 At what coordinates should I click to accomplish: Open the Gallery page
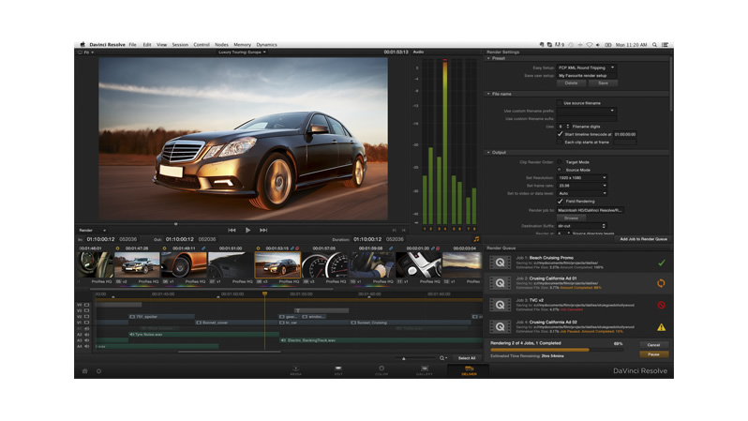(x=425, y=370)
